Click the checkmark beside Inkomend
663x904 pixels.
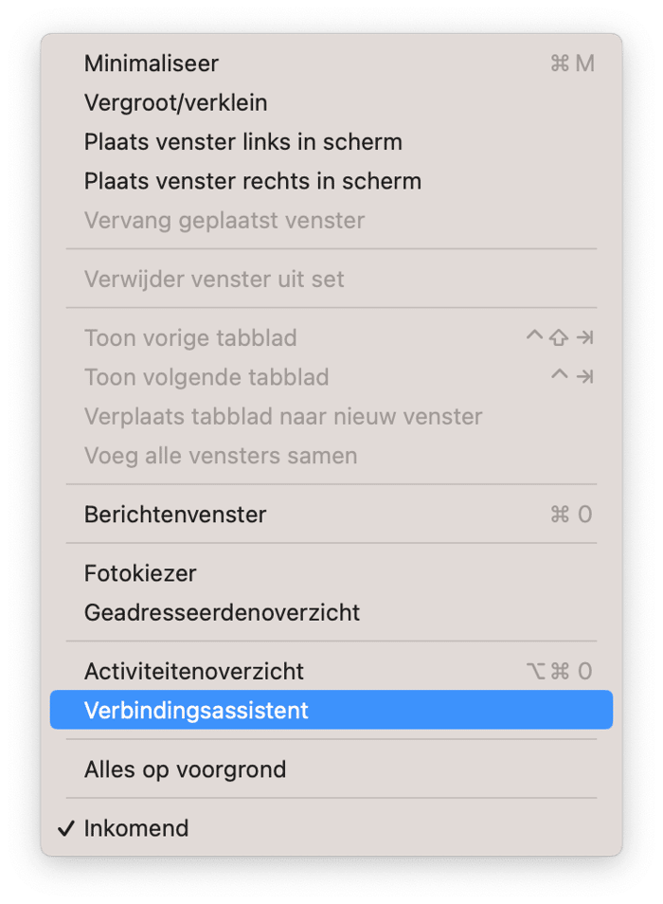pos(66,828)
